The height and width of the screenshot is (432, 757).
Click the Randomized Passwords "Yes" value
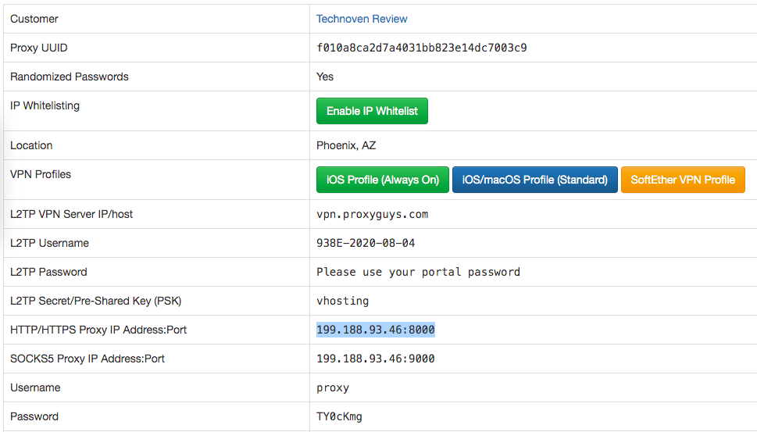(x=325, y=77)
